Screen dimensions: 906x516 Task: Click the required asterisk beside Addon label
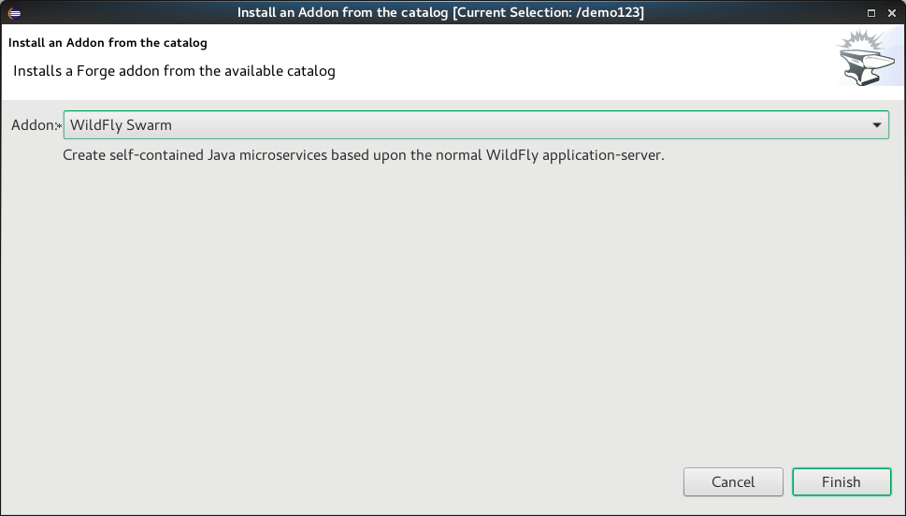point(58,126)
